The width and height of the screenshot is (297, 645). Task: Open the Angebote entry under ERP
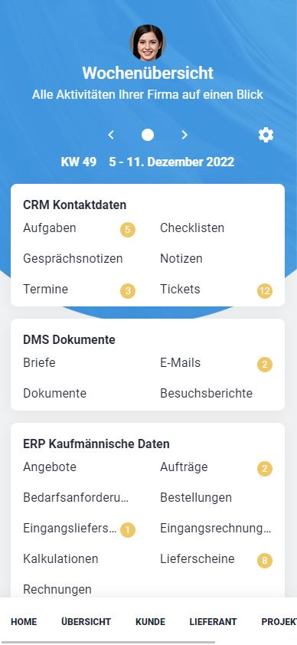tap(50, 467)
